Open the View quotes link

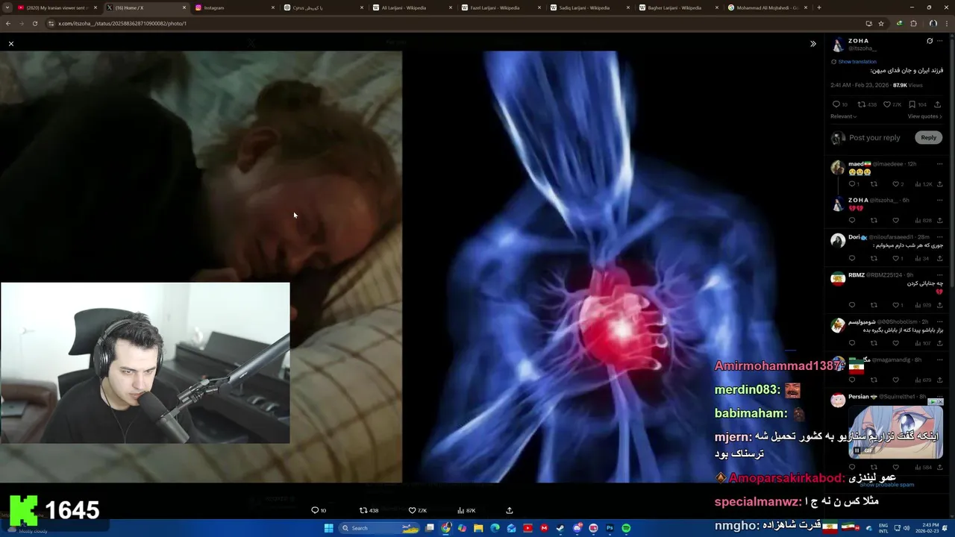(x=924, y=116)
